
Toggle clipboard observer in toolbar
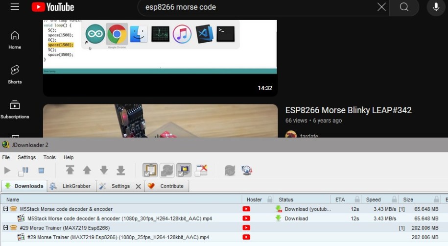150,170
